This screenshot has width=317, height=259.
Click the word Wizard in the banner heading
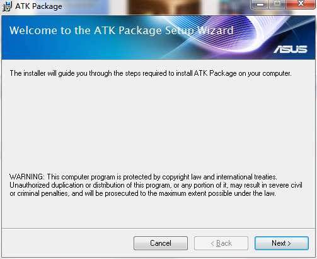click(216, 30)
